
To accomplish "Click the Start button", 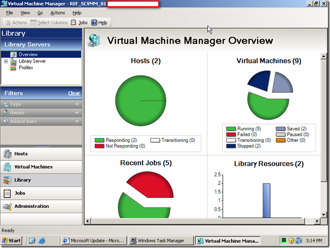I will (x=12, y=240).
